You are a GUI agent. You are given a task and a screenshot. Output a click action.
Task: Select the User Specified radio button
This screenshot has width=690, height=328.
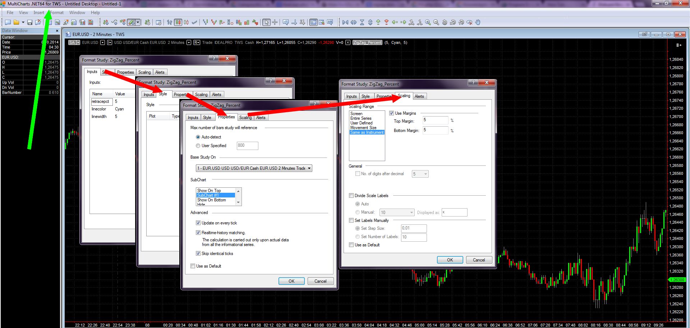coord(198,146)
